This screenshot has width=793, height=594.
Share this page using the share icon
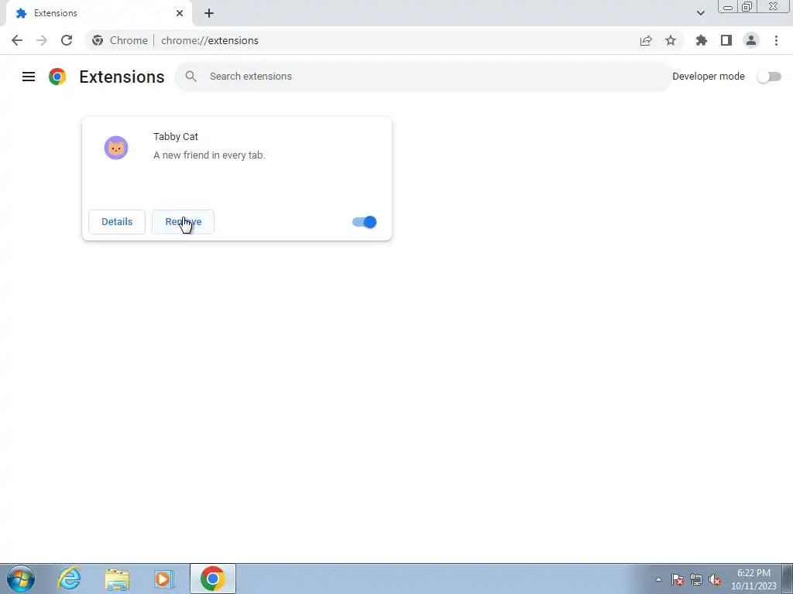pos(646,40)
